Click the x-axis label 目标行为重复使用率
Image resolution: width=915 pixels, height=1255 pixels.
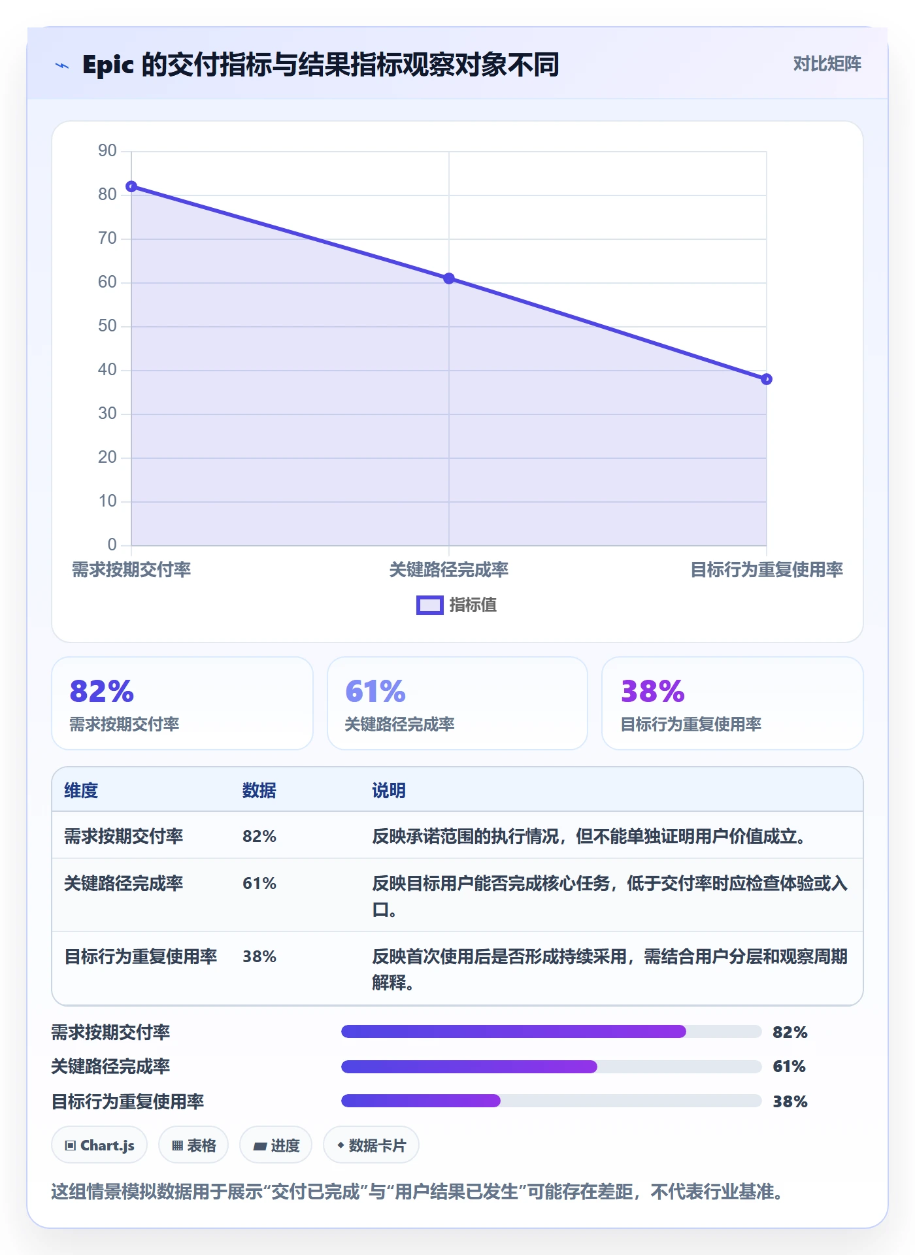tap(767, 570)
